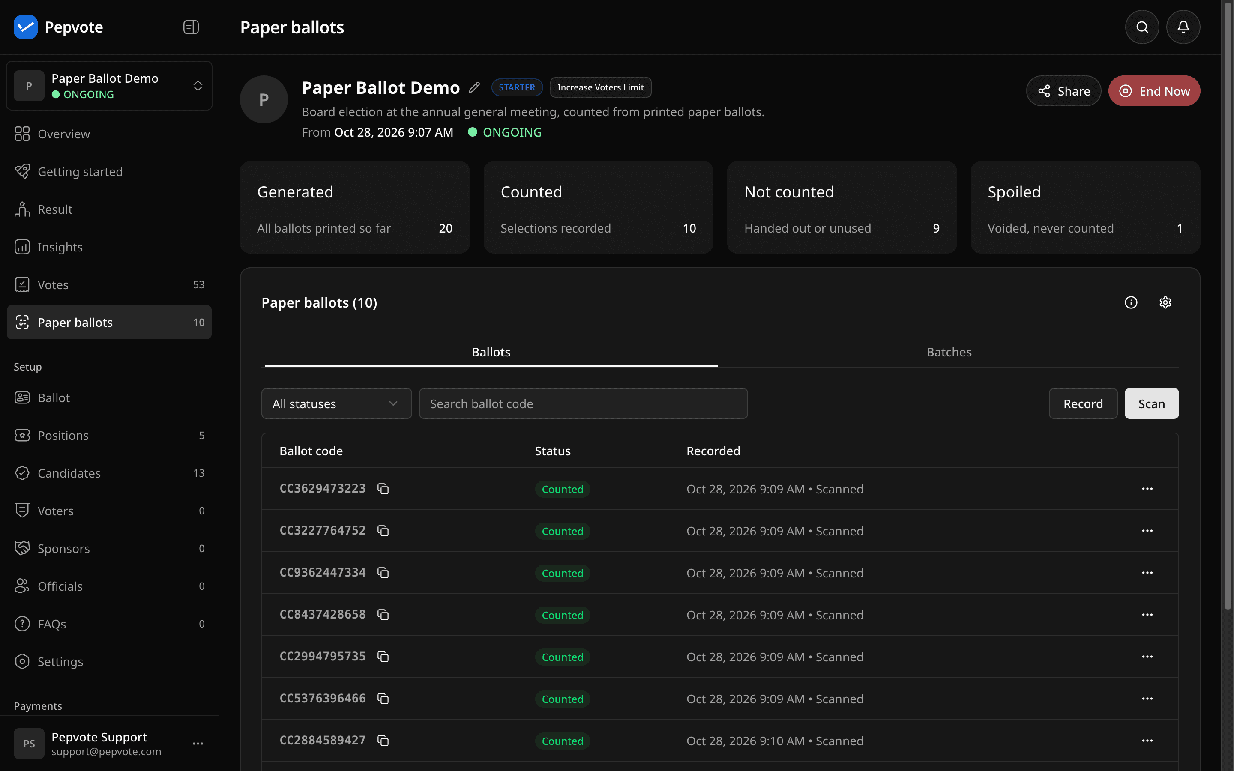Image resolution: width=1234 pixels, height=771 pixels.
Task: Open FAQs in sidebar
Action: tap(109, 624)
